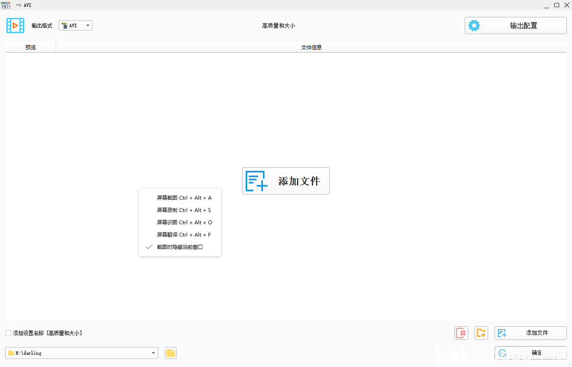Maximize the AVI window
Screen dimensions: 572x367
tap(557, 5)
